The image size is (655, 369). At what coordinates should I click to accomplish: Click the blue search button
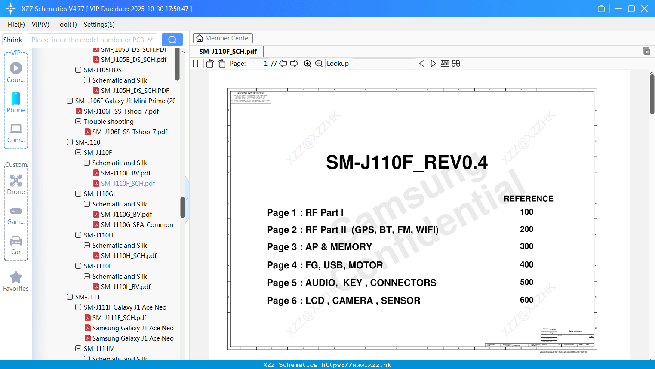click(x=172, y=40)
